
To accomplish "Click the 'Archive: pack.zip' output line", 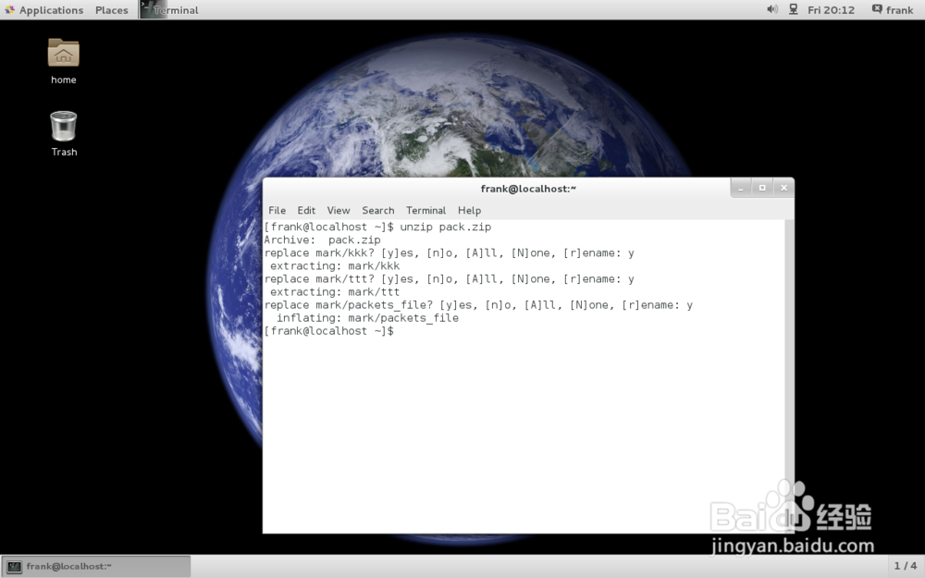I will coord(322,240).
